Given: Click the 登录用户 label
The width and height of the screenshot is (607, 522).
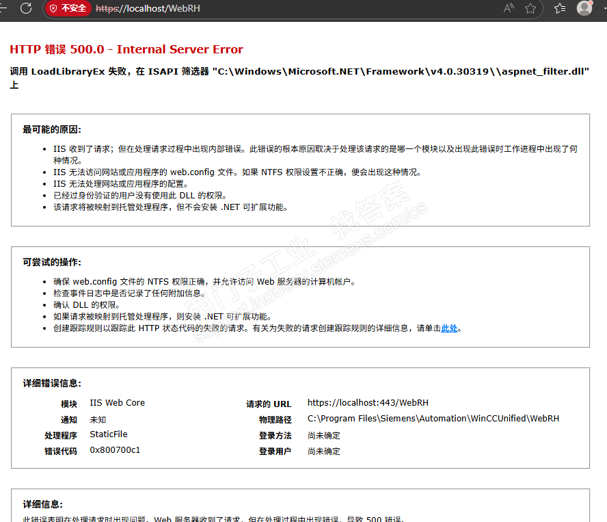Looking at the screenshot, I should 275,451.
